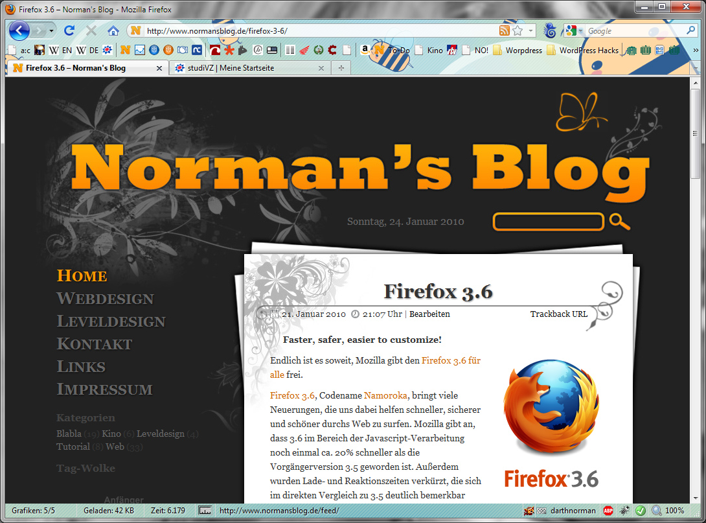Click the orange N site favicon in address bar

[x=135, y=30]
